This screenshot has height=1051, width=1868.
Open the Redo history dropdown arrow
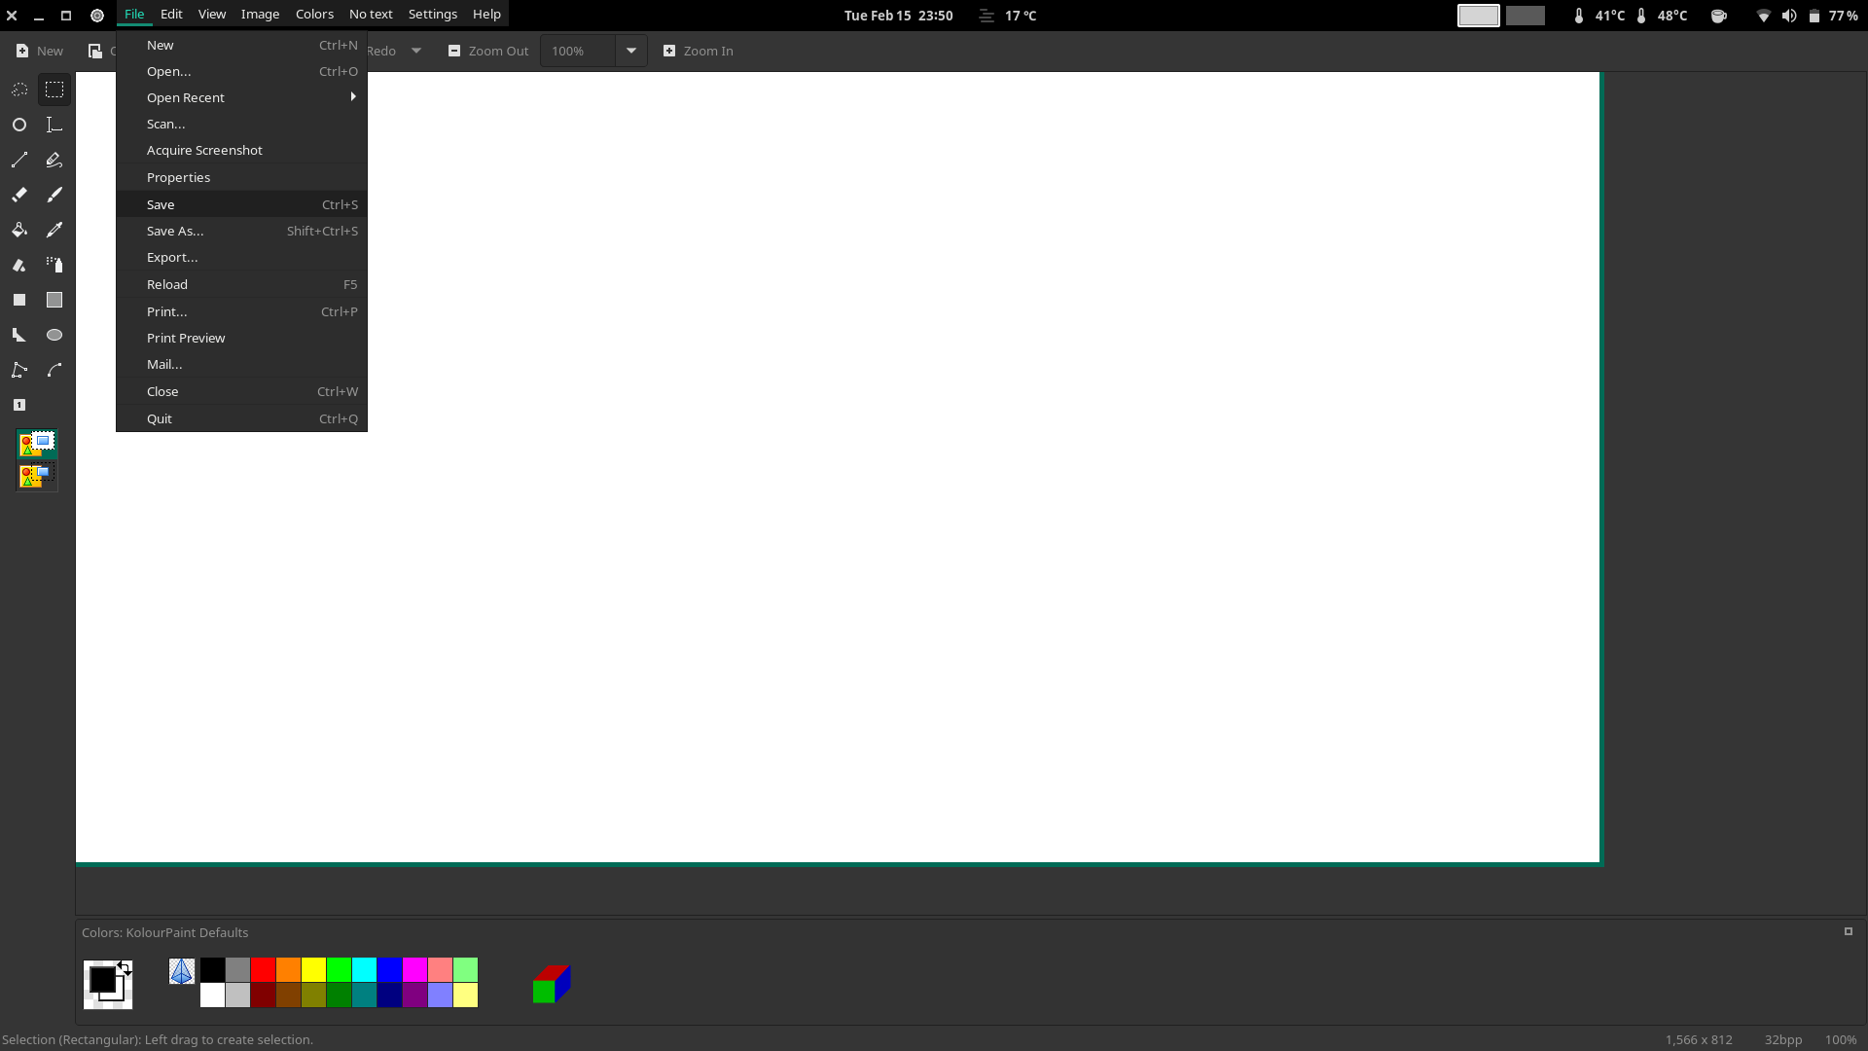coord(416,51)
